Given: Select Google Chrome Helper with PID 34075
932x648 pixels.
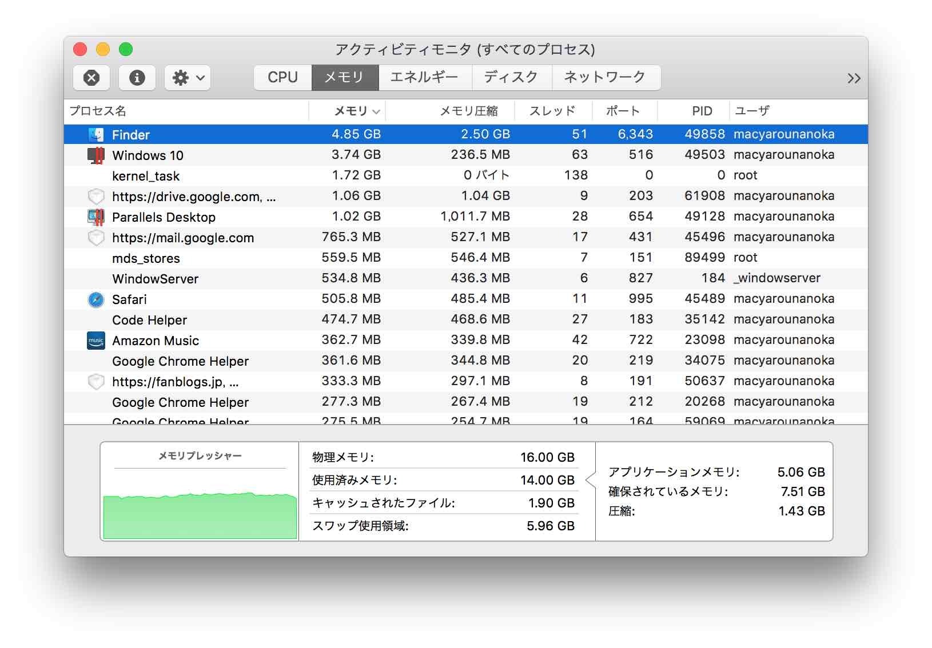Looking at the screenshot, I should pyautogui.click(x=466, y=361).
